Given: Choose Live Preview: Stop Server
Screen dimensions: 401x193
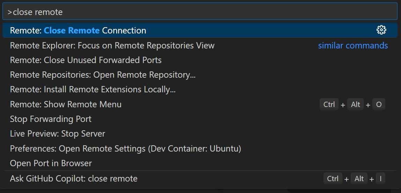Looking at the screenshot, I should click(58, 134).
